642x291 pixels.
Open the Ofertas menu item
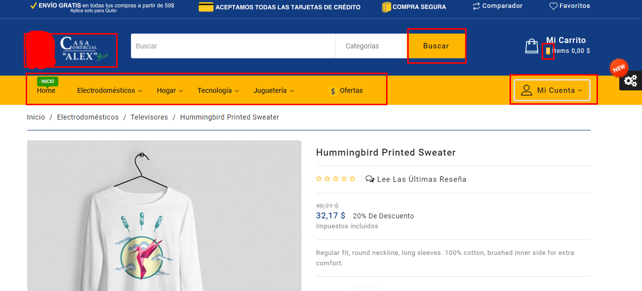pyautogui.click(x=346, y=91)
